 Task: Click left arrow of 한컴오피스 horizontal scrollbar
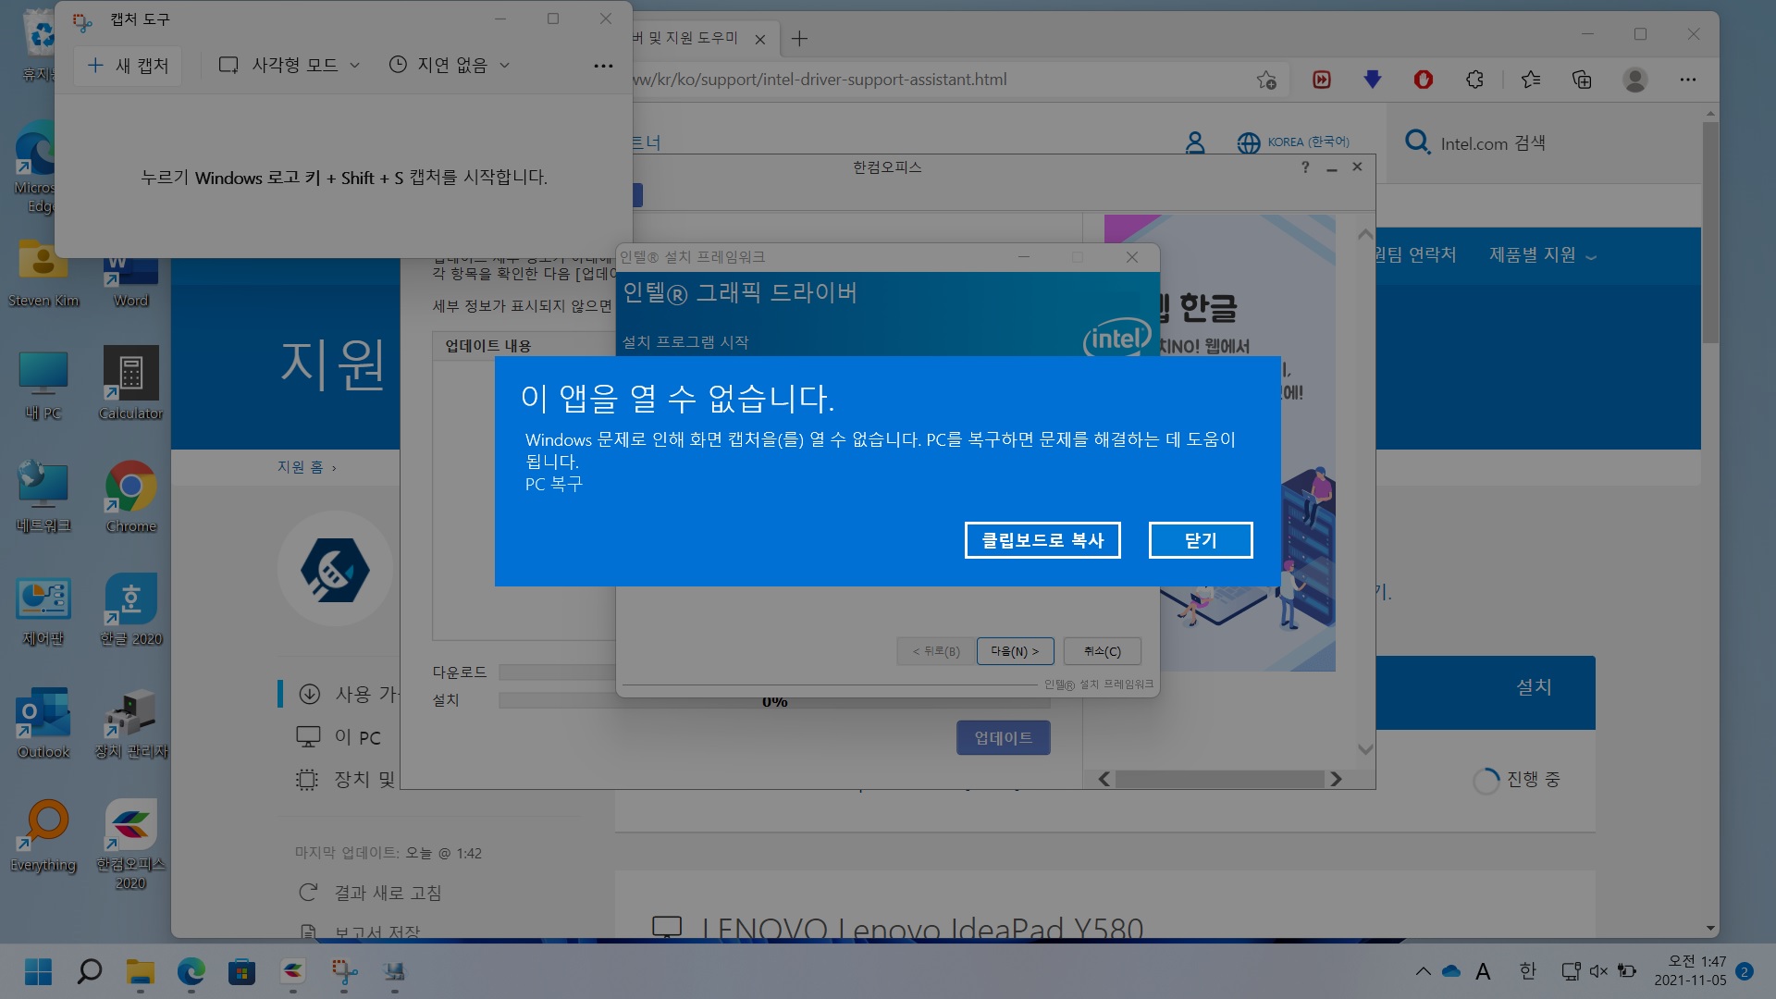(x=1104, y=779)
